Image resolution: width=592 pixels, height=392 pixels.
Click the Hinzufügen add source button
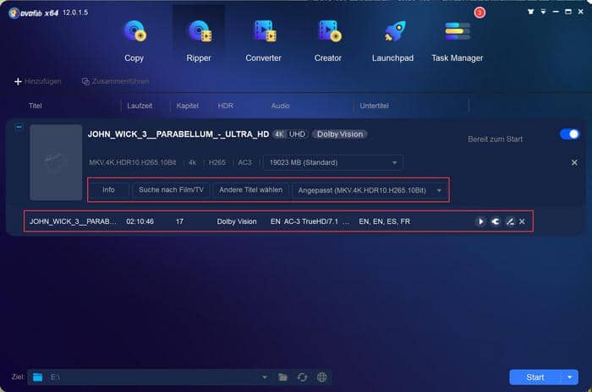pos(37,81)
